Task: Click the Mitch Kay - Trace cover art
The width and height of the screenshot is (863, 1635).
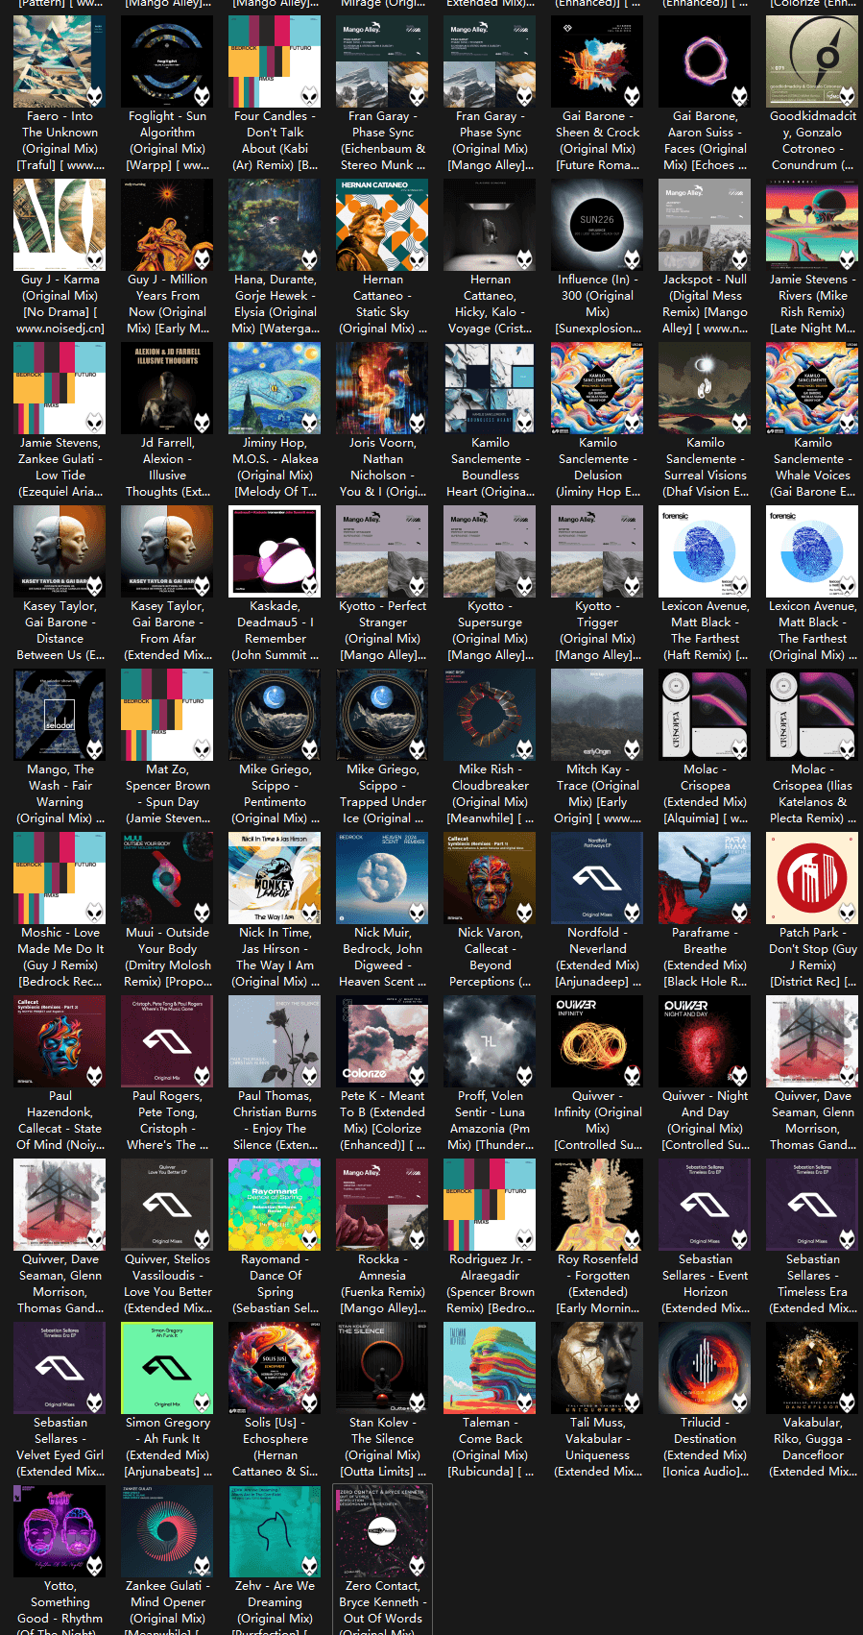Action: pyautogui.click(x=597, y=715)
